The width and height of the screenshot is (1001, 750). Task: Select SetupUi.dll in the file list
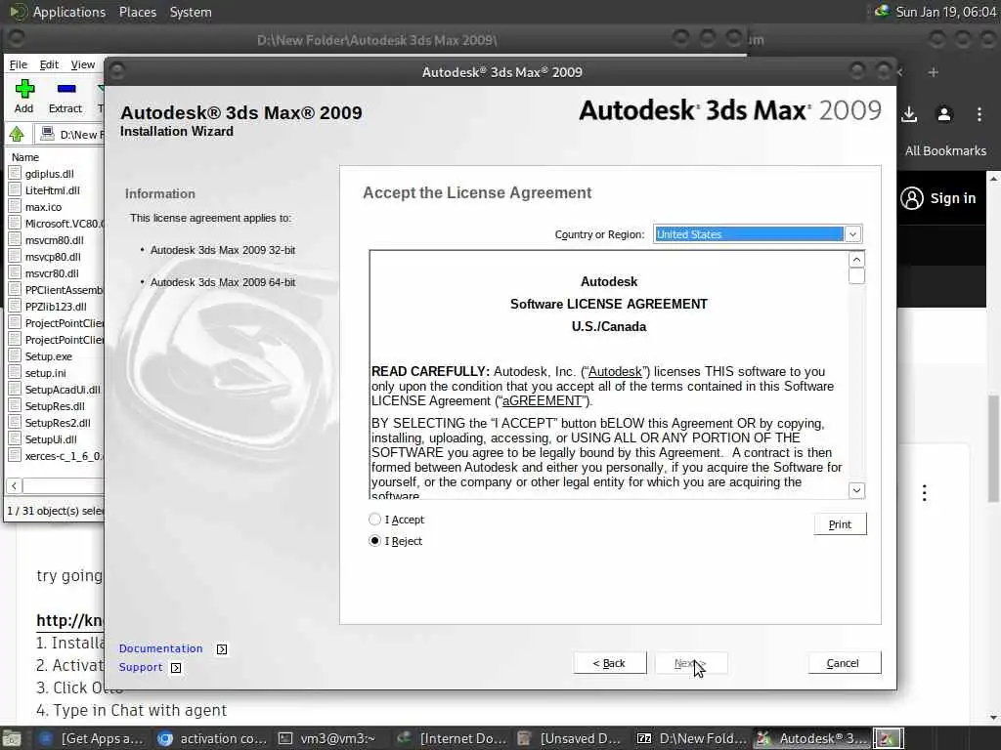coord(51,438)
